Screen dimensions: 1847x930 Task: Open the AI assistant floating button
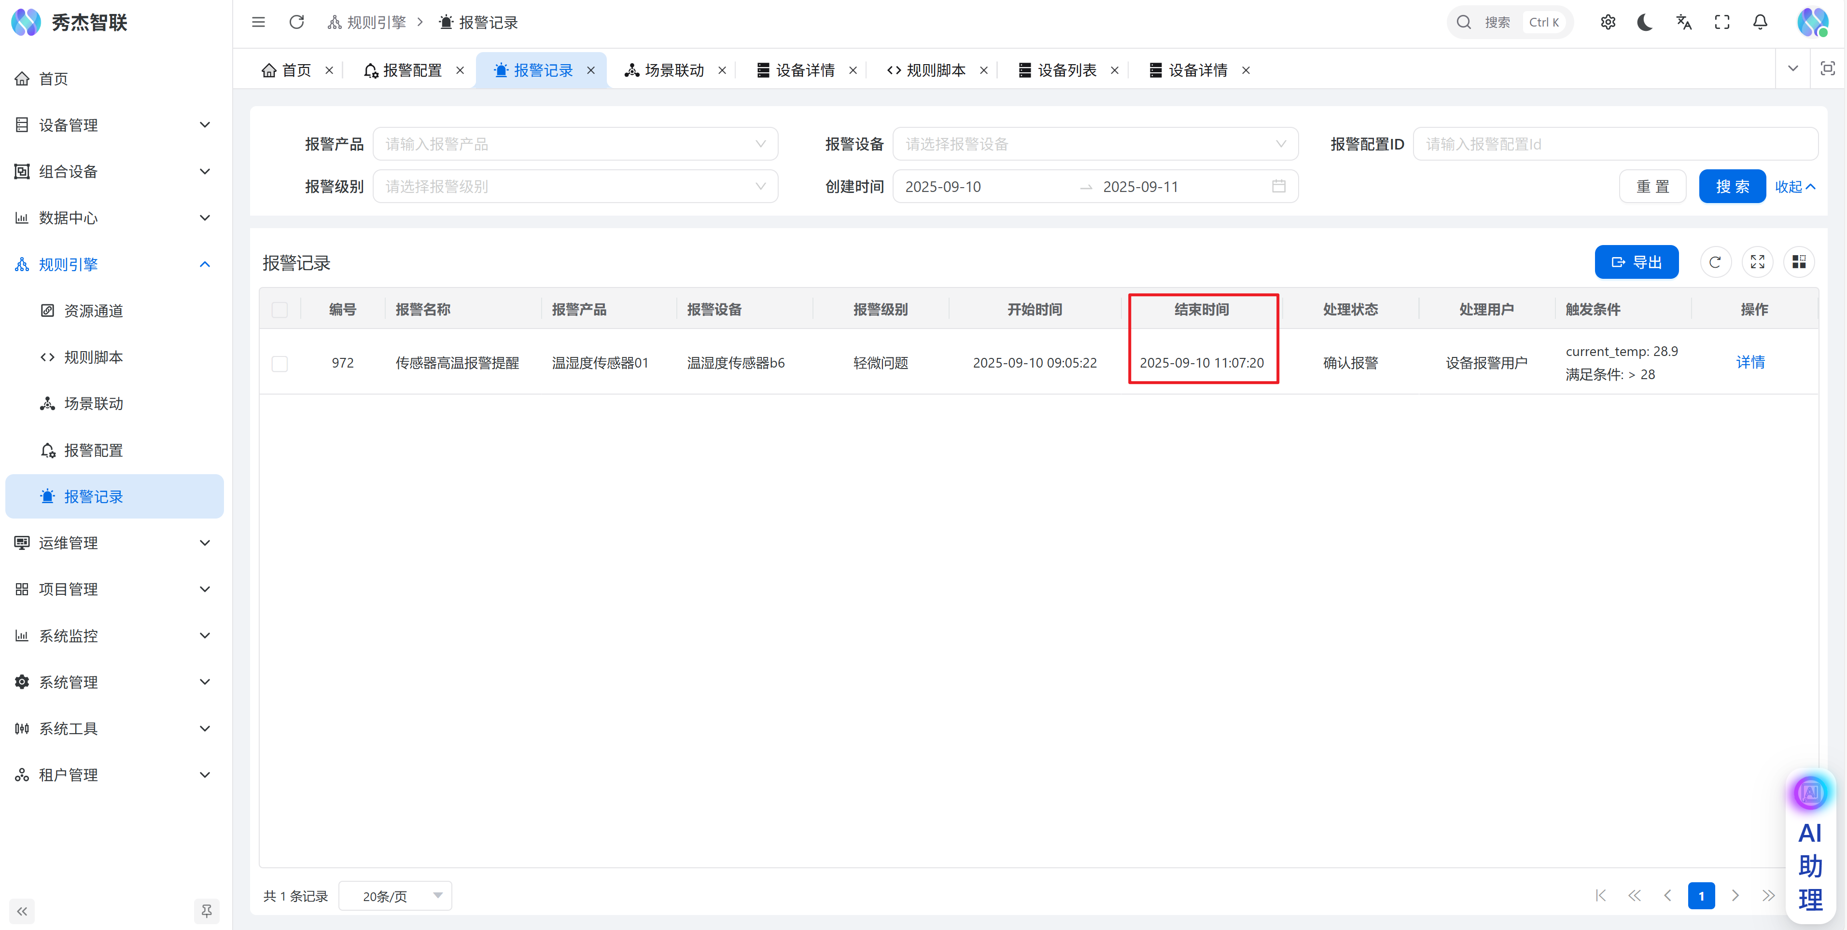pos(1810,793)
